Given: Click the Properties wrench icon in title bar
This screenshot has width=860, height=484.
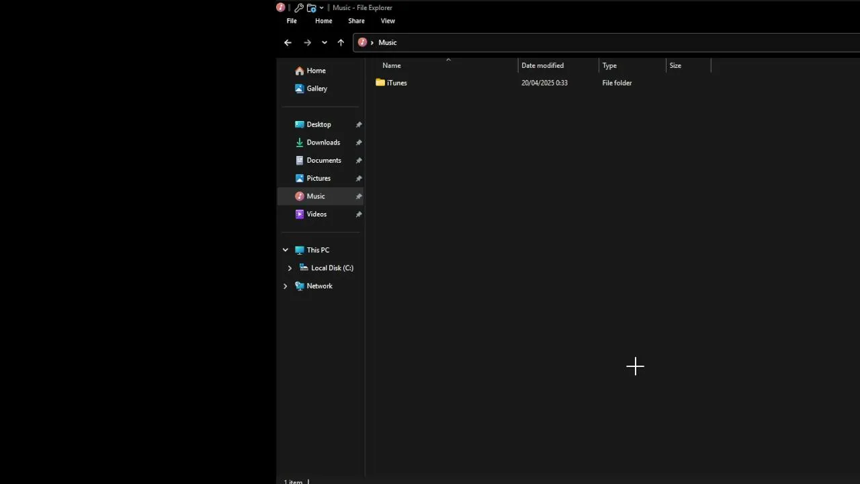Looking at the screenshot, I should click(299, 8).
